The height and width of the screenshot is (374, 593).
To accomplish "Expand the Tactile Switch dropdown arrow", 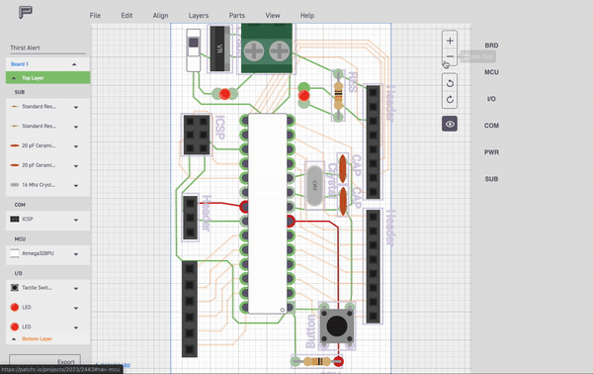I will 76,289.
